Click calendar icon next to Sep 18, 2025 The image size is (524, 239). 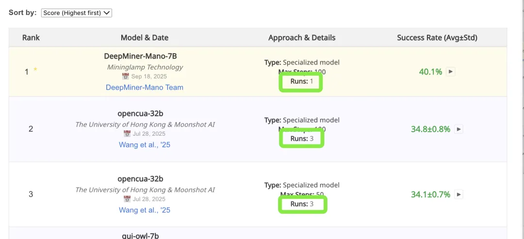(x=126, y=77)
